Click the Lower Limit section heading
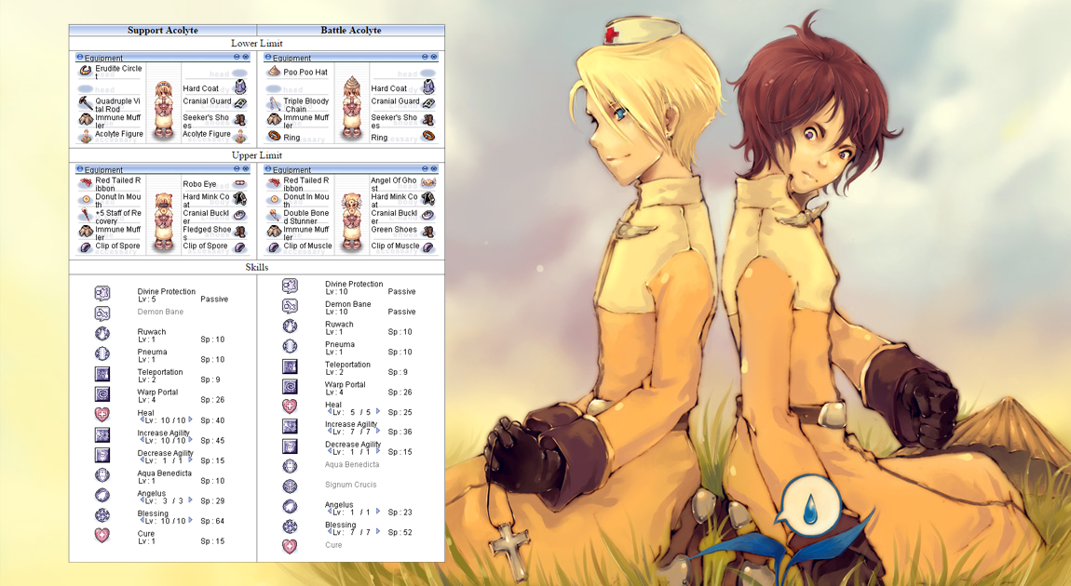This screenshot has height=586, width=1071. pyautogui.click(x=257, y=43)
